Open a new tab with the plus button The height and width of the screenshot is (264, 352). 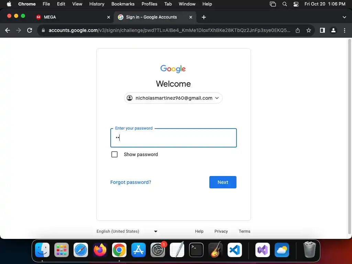coord(204,17)
